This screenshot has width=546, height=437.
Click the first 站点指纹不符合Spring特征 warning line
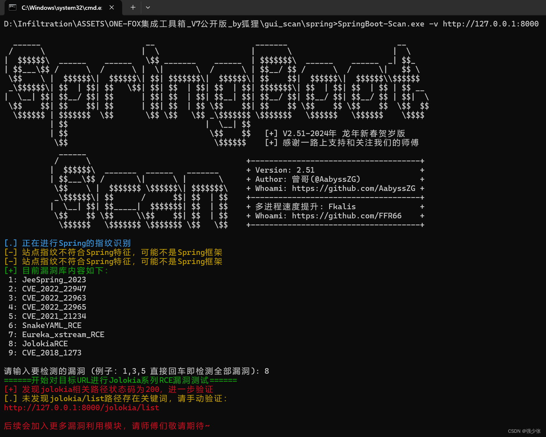pos(113,252)
